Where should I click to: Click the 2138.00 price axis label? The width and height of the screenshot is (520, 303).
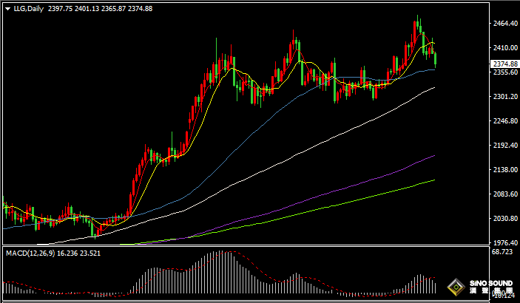504,170
